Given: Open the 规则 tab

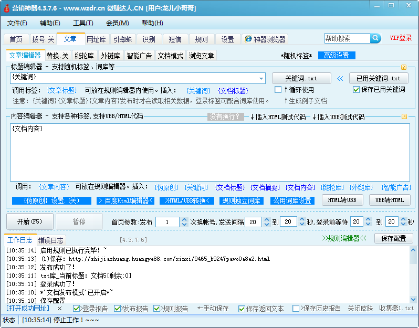Looking at the screenshot, I should pos(201,39).
